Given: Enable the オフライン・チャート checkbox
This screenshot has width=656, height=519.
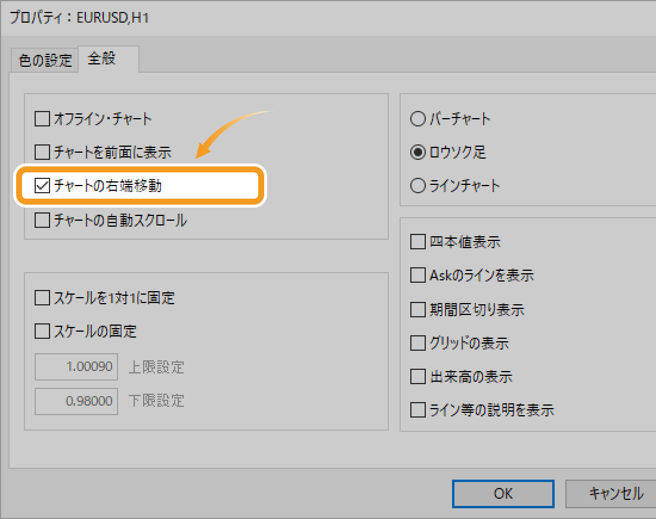Looking at the screenshot, I should (42, 119).
